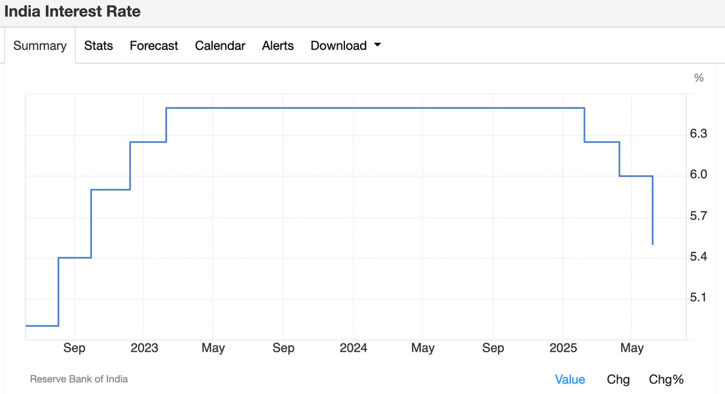Screen dimensions: 725x394
Task: Click the 2024 x-axis label
Action: pos(353,348)
